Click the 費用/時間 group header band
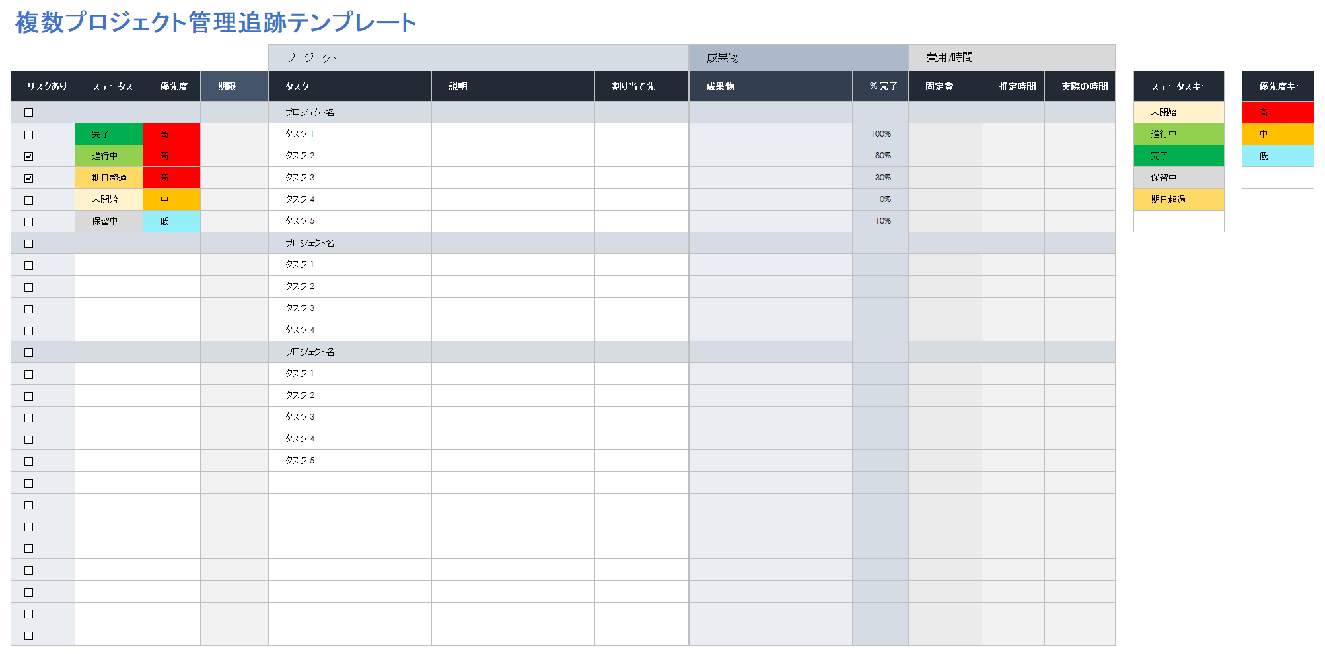The image size is (1325, 654). pos(1012,57)
